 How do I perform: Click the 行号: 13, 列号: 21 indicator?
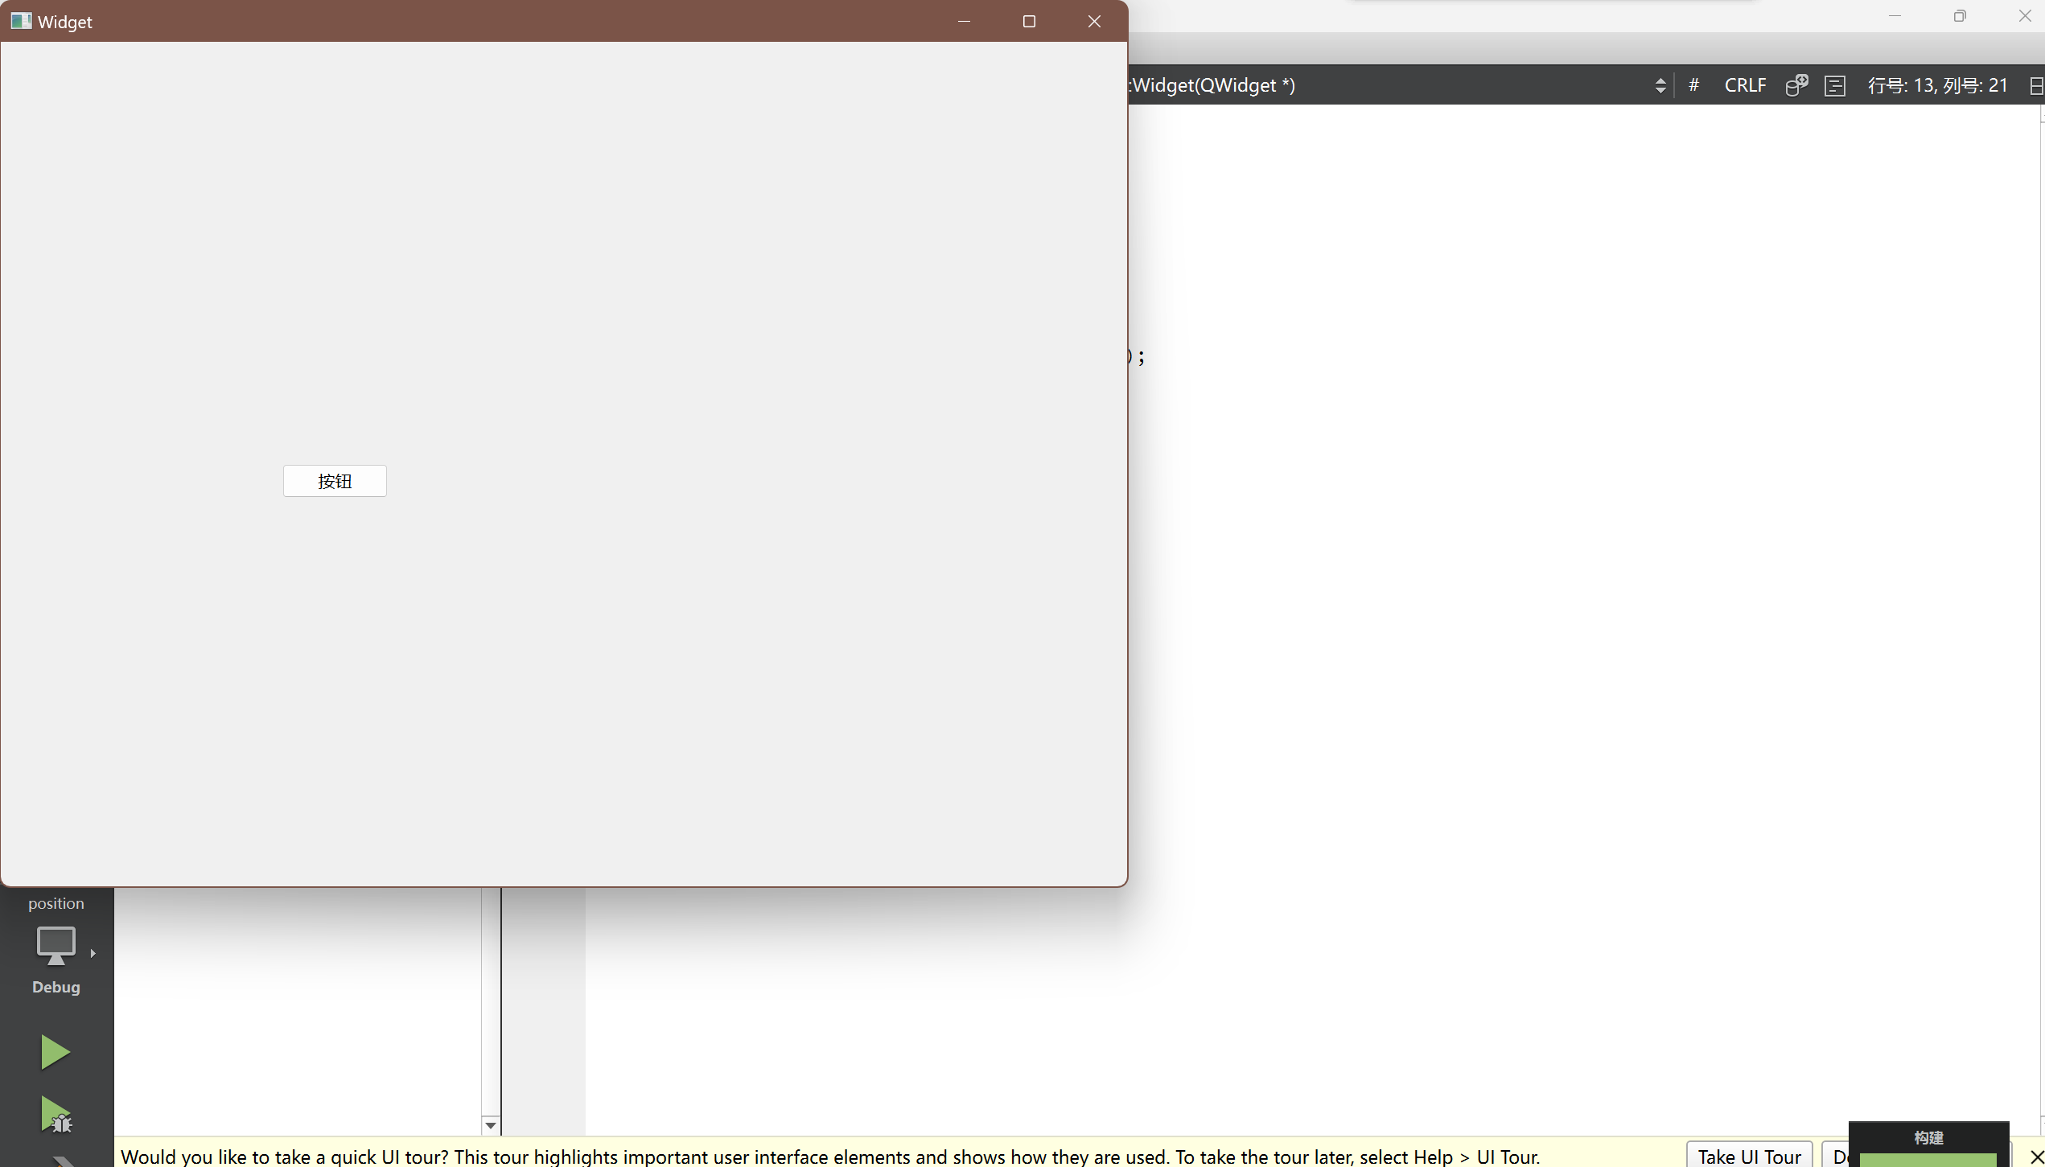click(1937, 85)
